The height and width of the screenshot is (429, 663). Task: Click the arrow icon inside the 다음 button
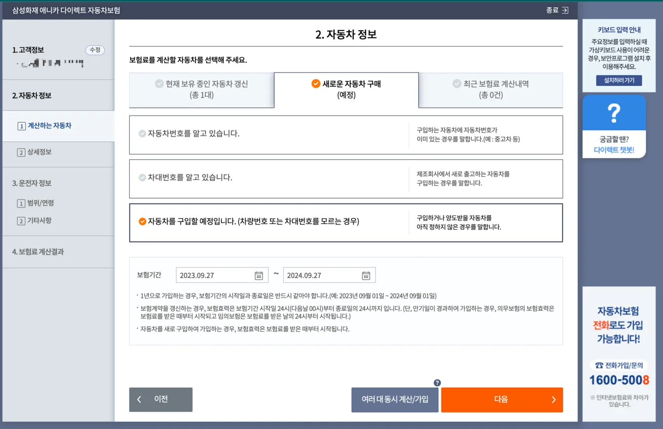point(553,399)
